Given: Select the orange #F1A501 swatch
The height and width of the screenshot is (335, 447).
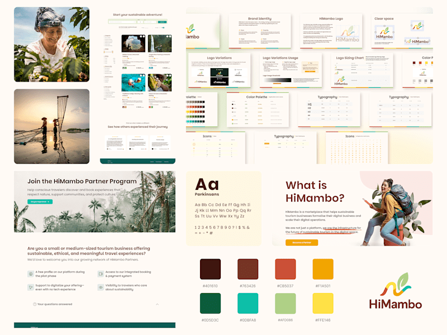Looking at the screenshot, I should pos(323,269).
